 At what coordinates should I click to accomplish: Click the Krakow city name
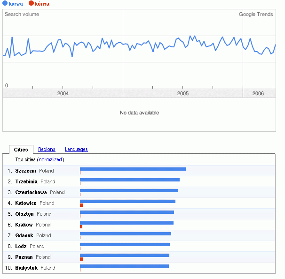[24, 225]
